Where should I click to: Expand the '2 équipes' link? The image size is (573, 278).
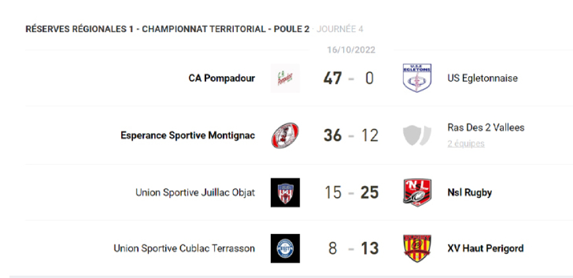pos(466,143)
